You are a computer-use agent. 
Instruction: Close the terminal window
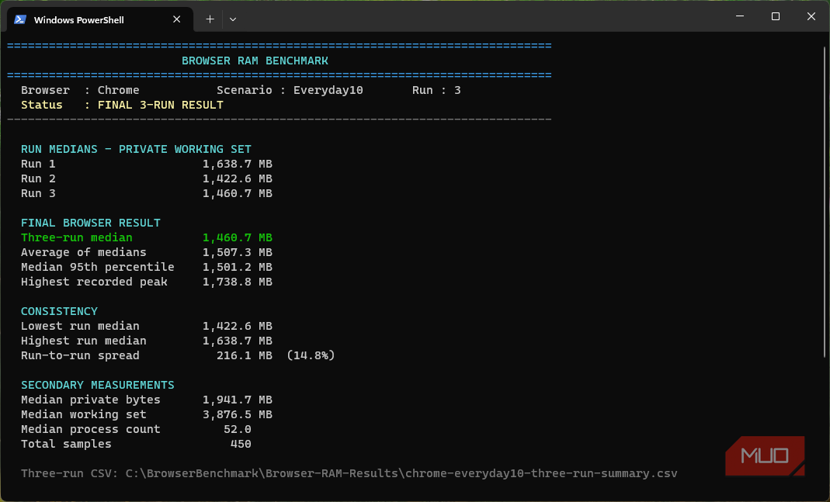(x=811, y=16)
